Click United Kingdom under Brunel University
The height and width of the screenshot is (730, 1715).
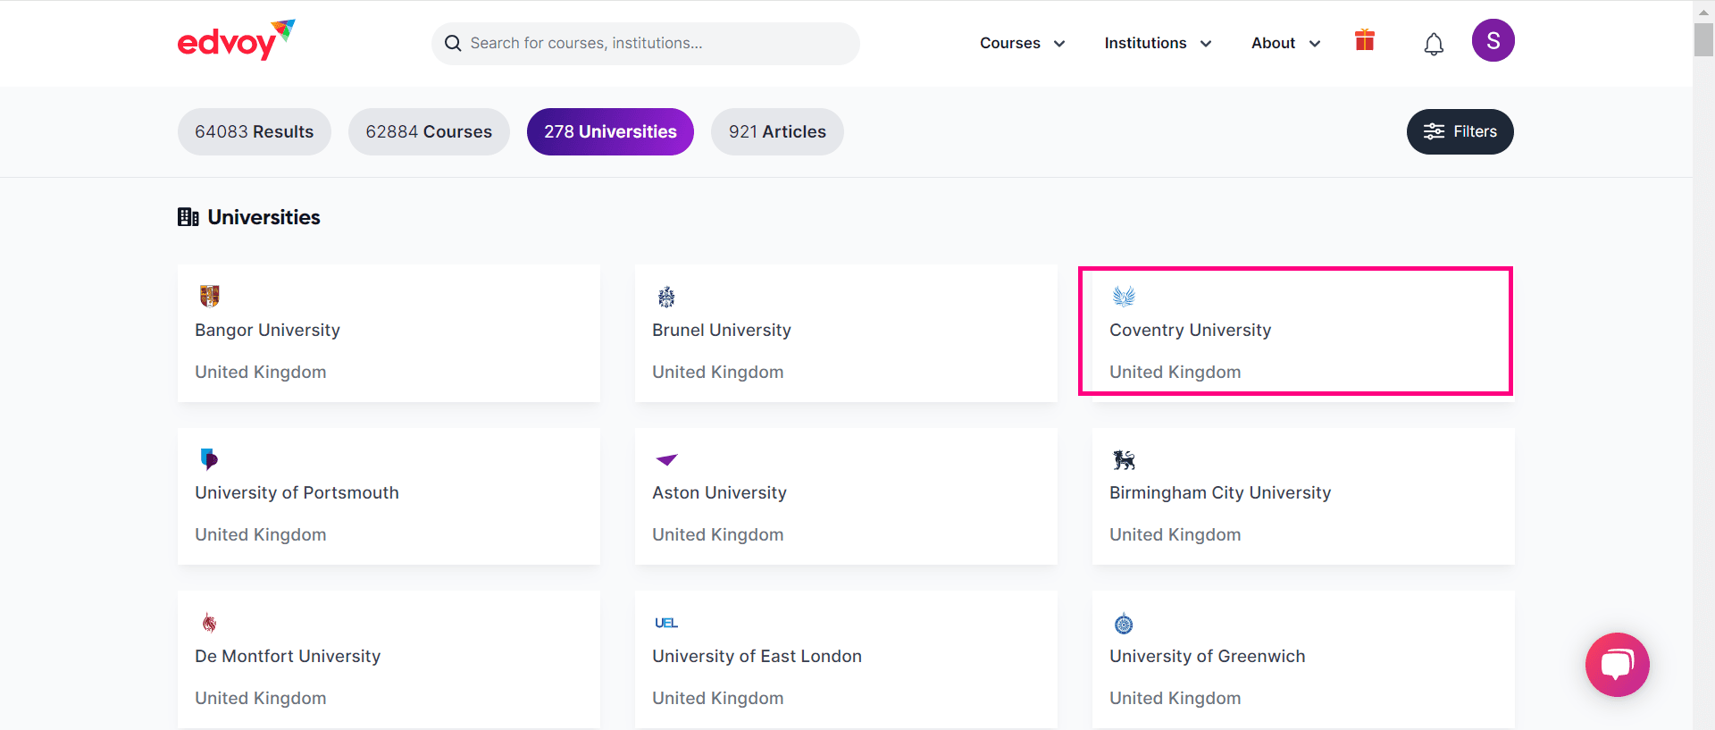718,372
